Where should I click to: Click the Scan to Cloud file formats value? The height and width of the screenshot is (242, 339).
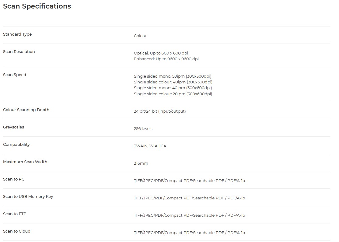[189, 233]
